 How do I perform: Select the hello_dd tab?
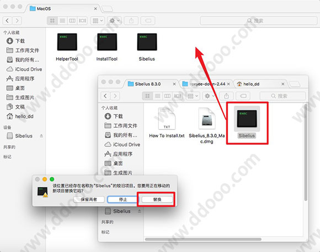coord(260,84)
